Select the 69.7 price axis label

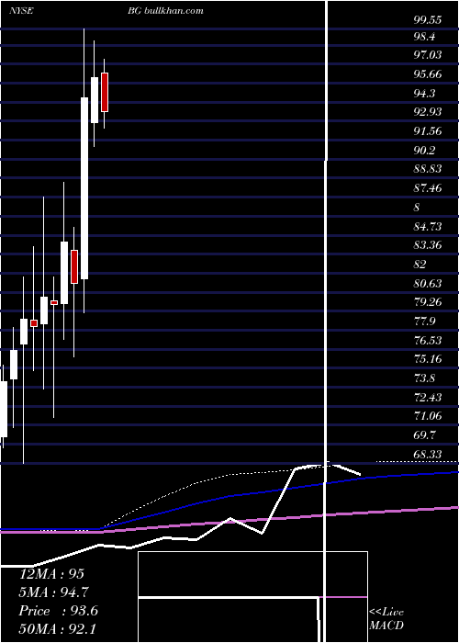[x=424, y=435]
